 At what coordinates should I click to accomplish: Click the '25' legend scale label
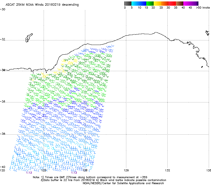click(x=161, y=8)
